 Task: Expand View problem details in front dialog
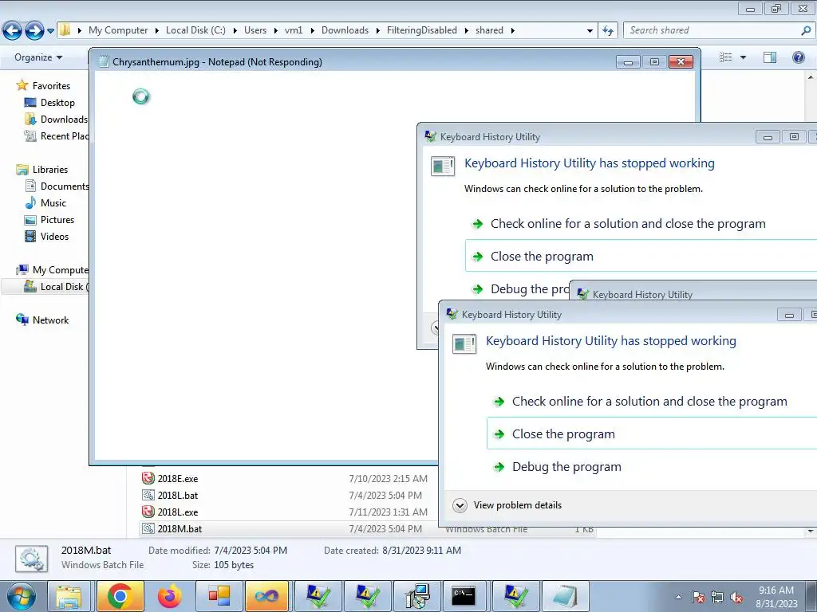tap(508, 504)
